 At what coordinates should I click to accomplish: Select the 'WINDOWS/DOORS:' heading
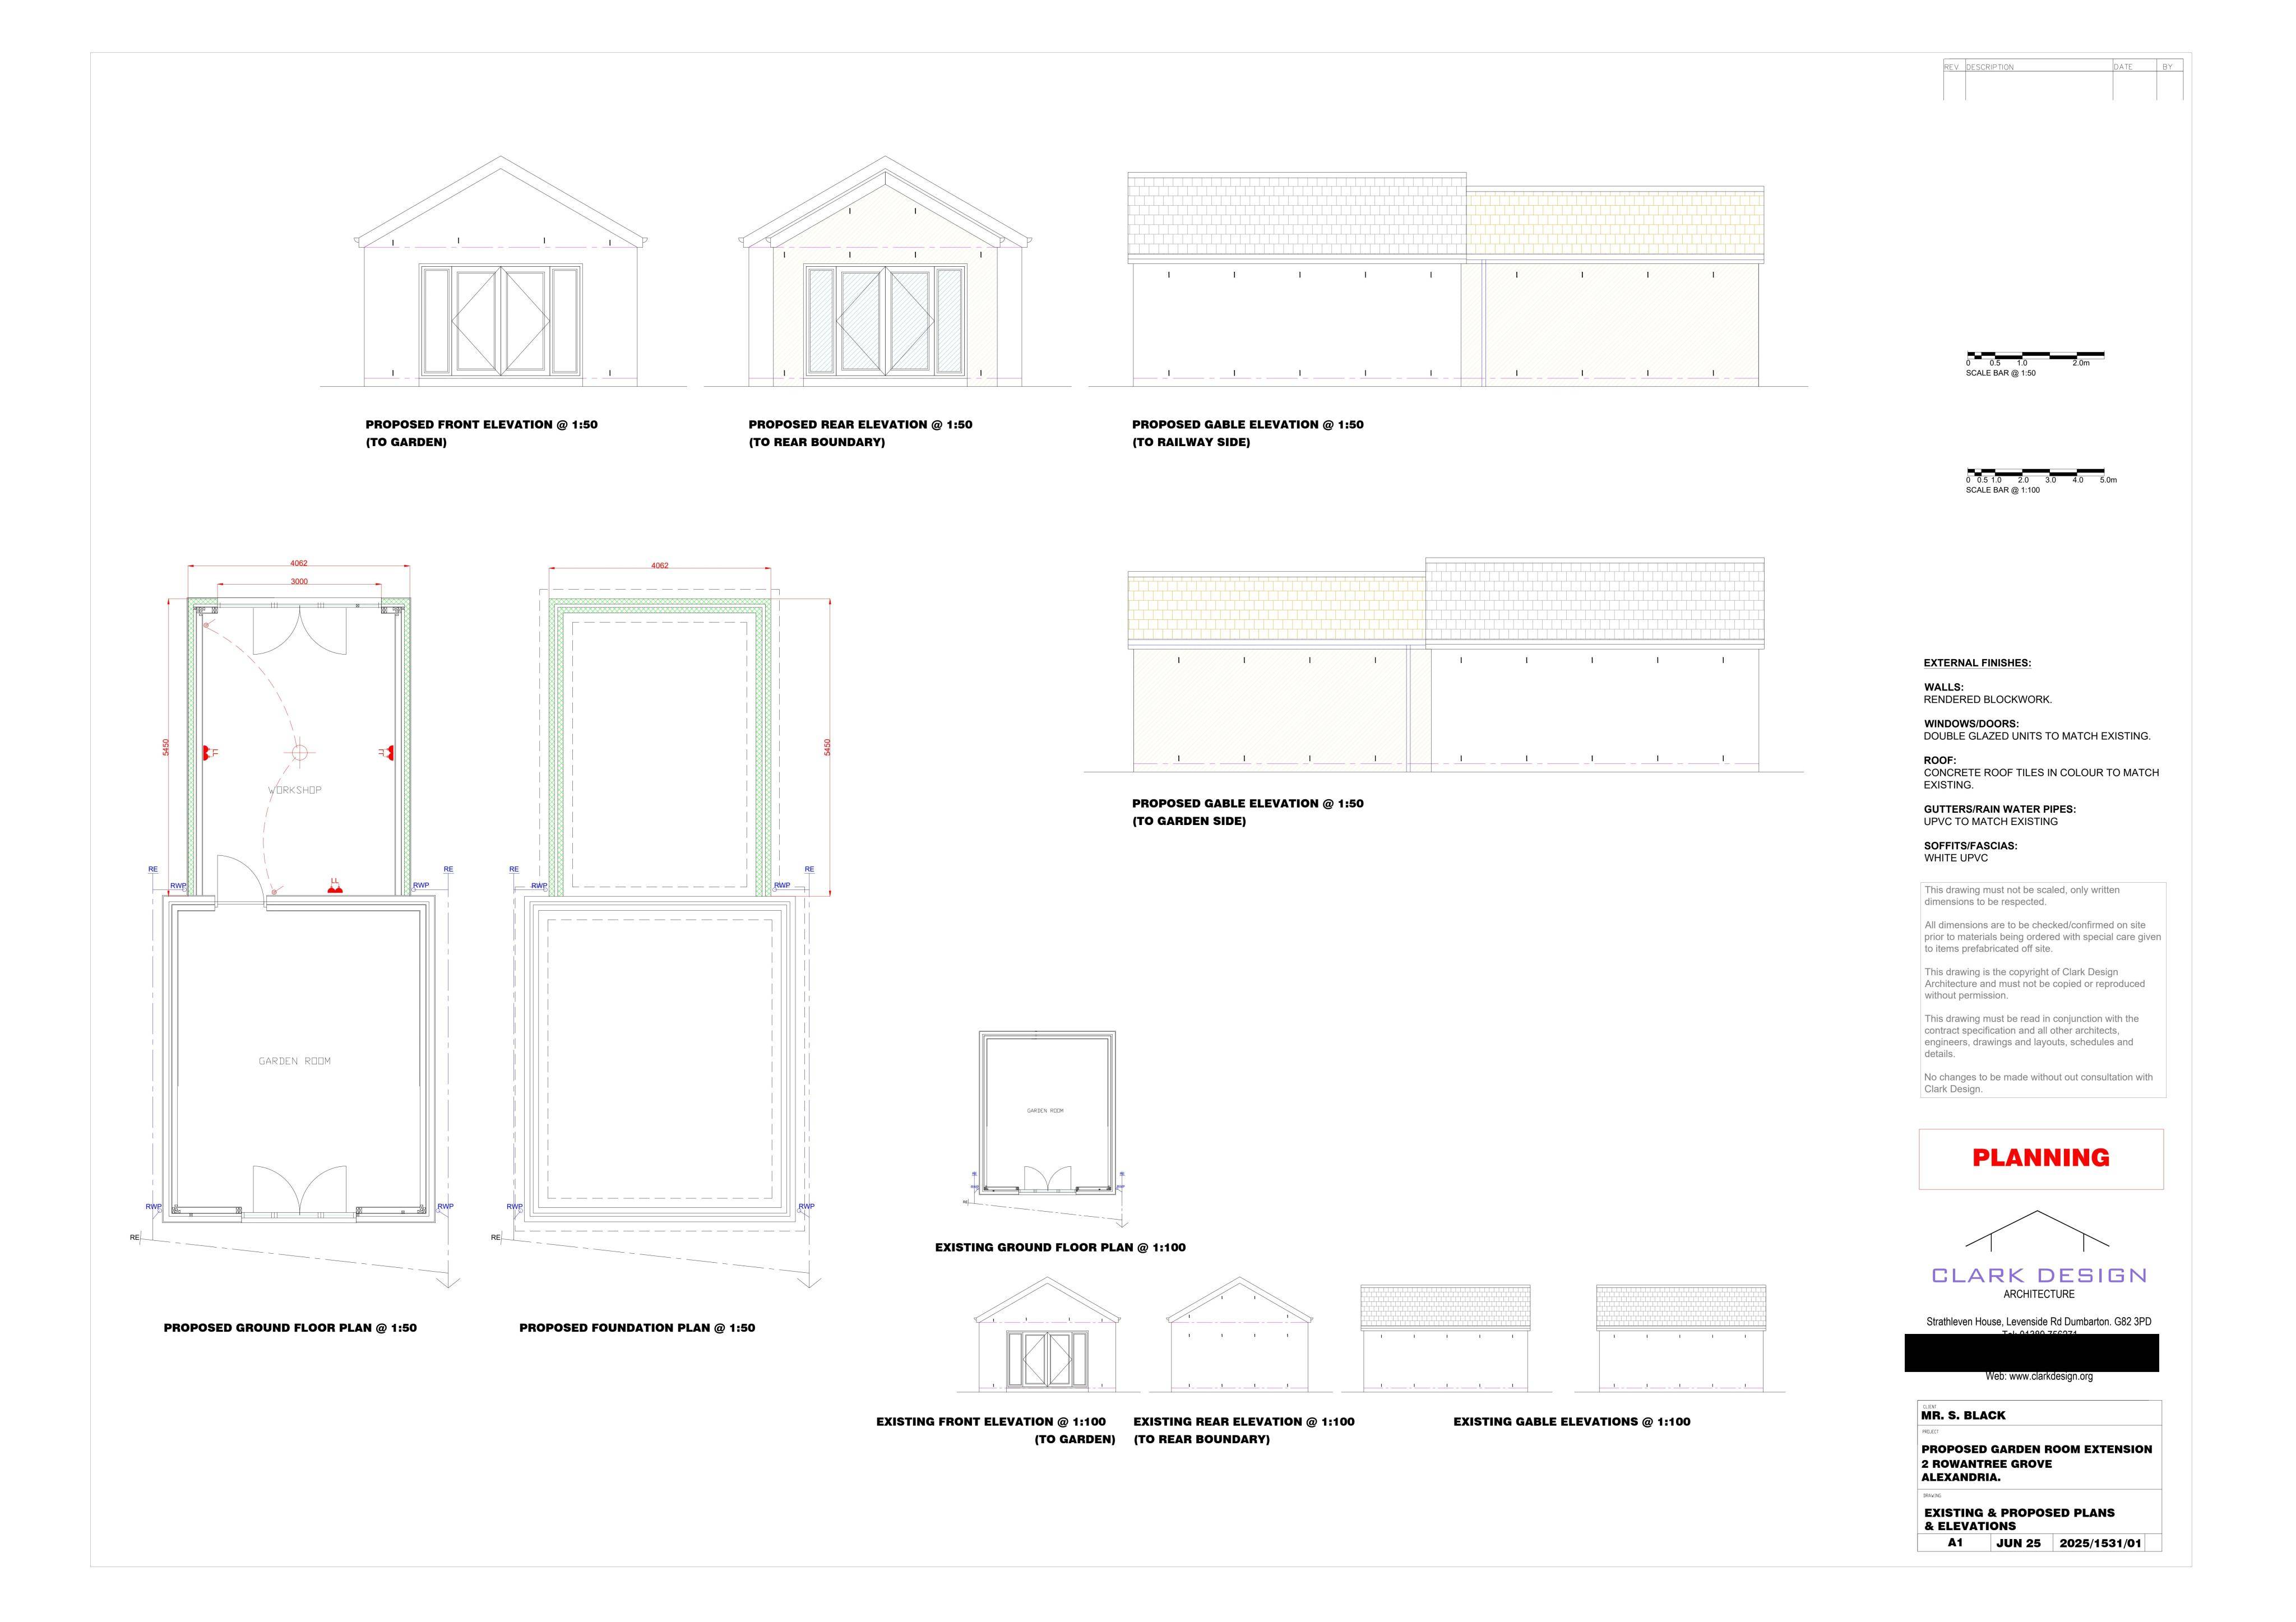point(1971,724)
